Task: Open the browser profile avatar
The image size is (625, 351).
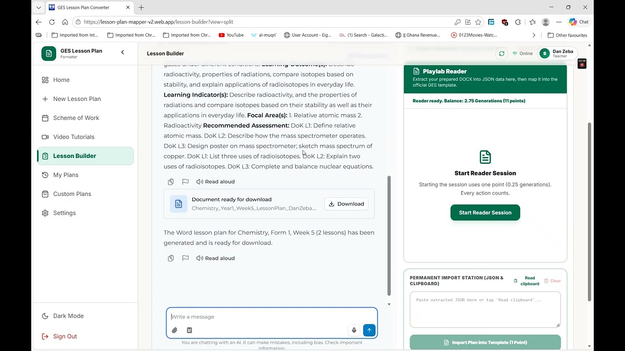Action: coord(546,22)
